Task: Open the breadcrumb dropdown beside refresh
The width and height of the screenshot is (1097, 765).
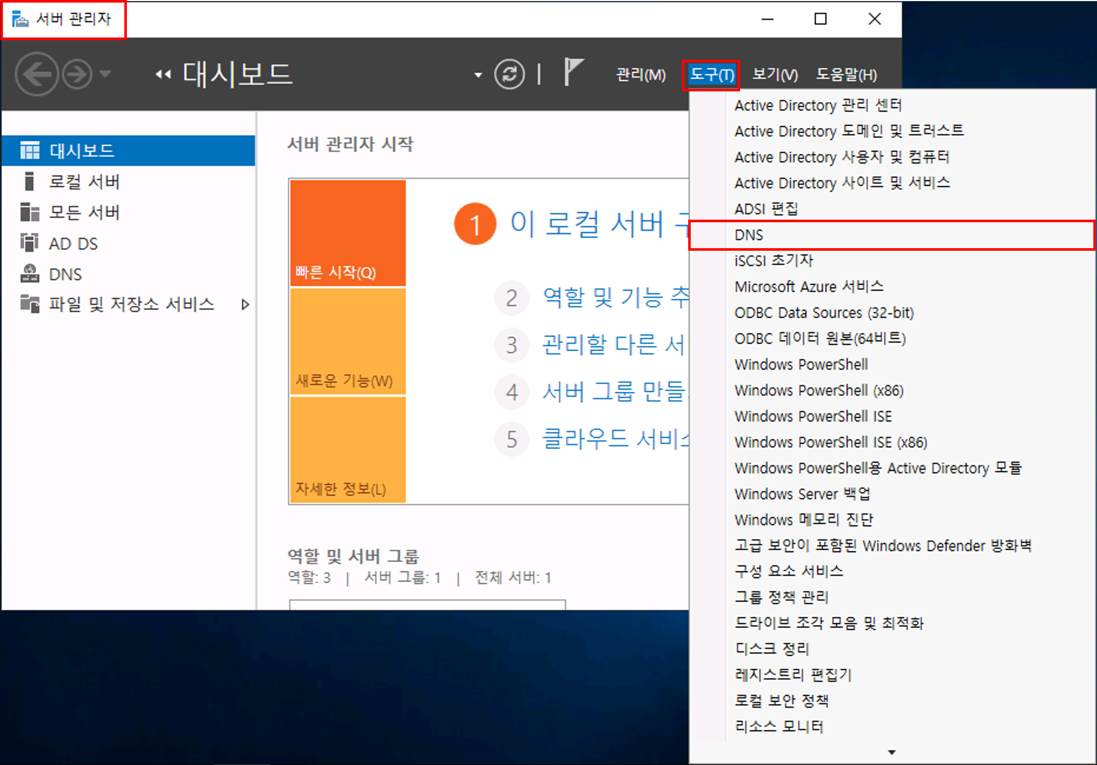Action: tap(478, 75)
